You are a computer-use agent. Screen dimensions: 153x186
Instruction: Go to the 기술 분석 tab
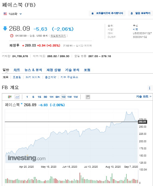(72, 70)
